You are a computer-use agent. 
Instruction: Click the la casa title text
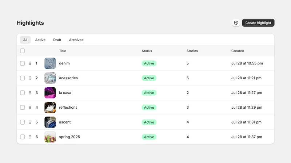coord(65,93)
